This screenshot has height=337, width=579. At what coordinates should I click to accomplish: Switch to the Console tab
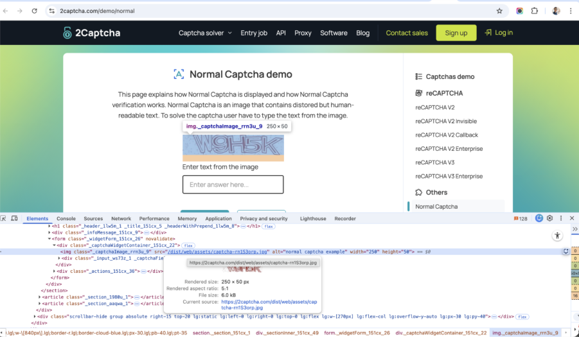pos(66,219)
